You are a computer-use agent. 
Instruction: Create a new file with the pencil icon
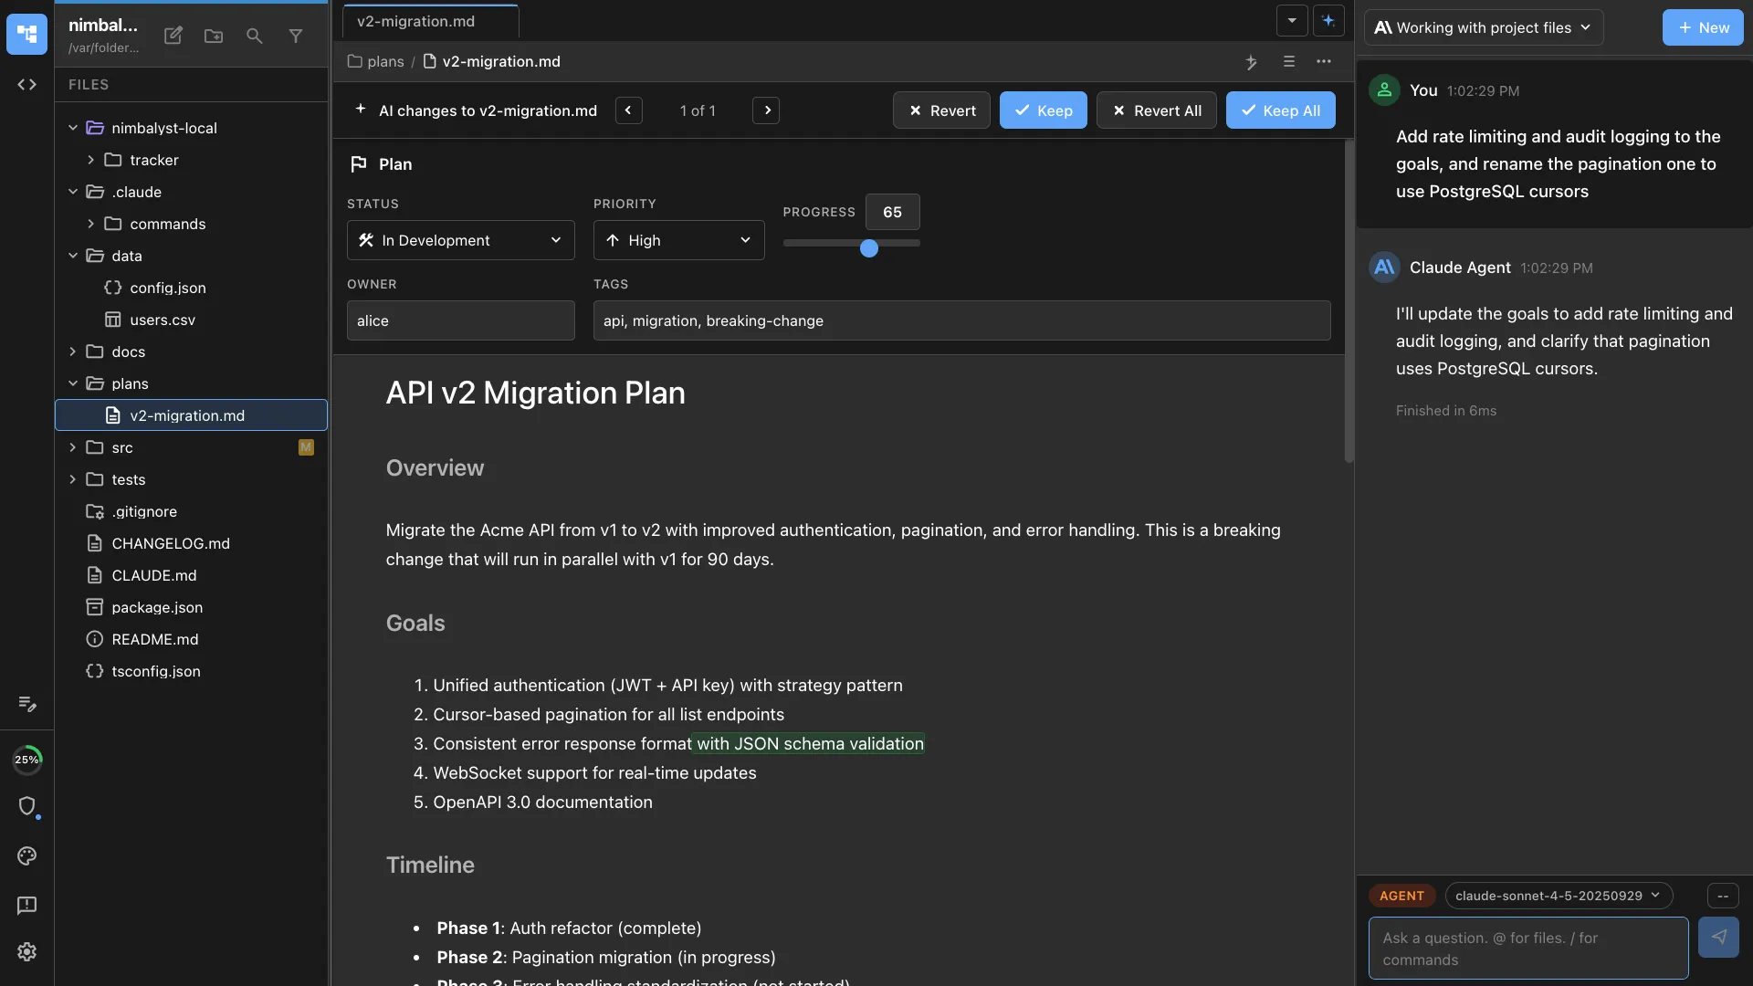[173, 36]
